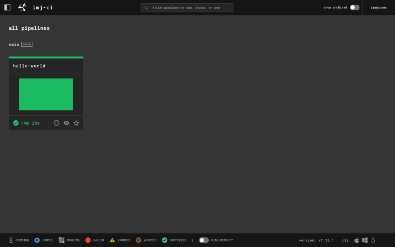Click the errored warning triangle legend icon
This screenshot has width=395, height=247.
pos(112,240)
